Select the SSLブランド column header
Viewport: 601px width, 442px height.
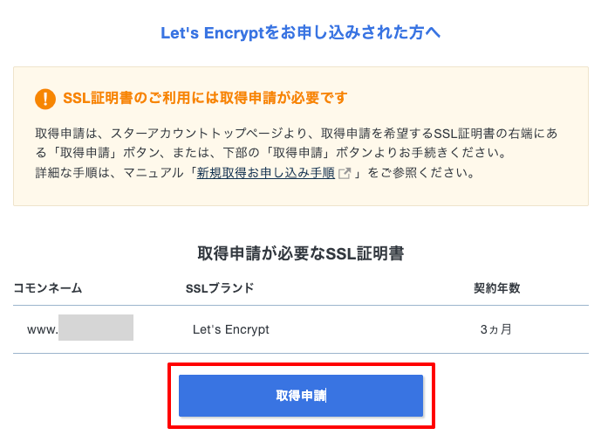[x=220, y=288]
